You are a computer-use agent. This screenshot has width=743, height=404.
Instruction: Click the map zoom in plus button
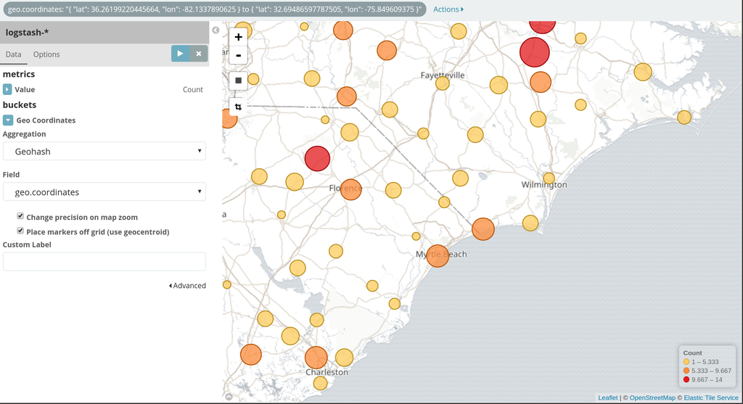pos(238,37)
